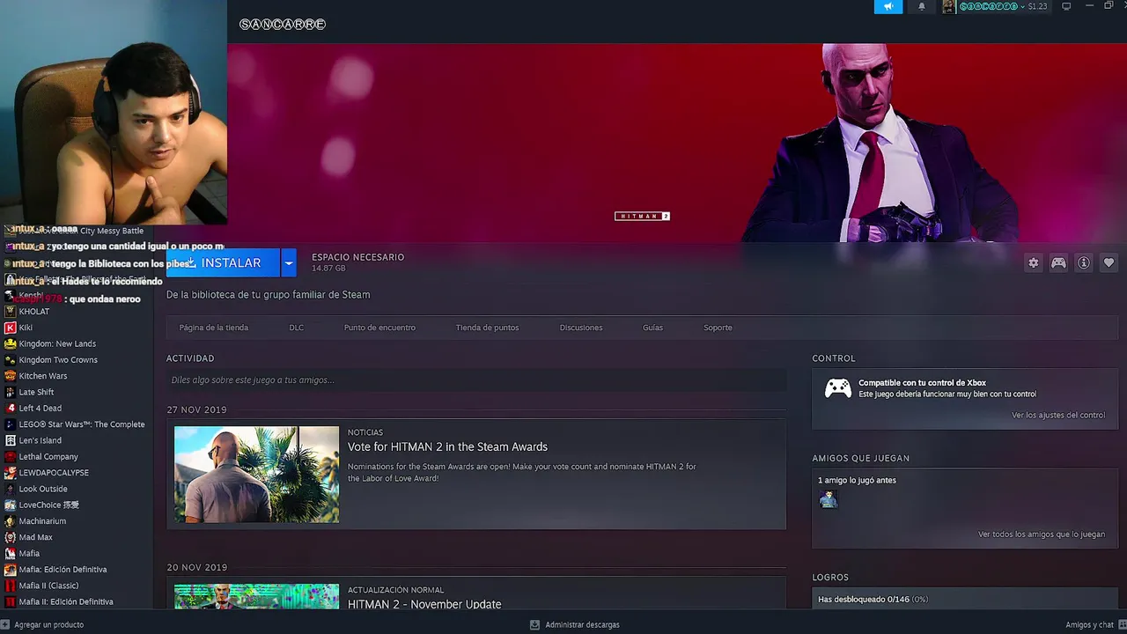Open 'Vote for HITMAN 2 in the Steam Awards'
Screen dimensions: 1127x634
pyautogui.click(x=447, y=446)
